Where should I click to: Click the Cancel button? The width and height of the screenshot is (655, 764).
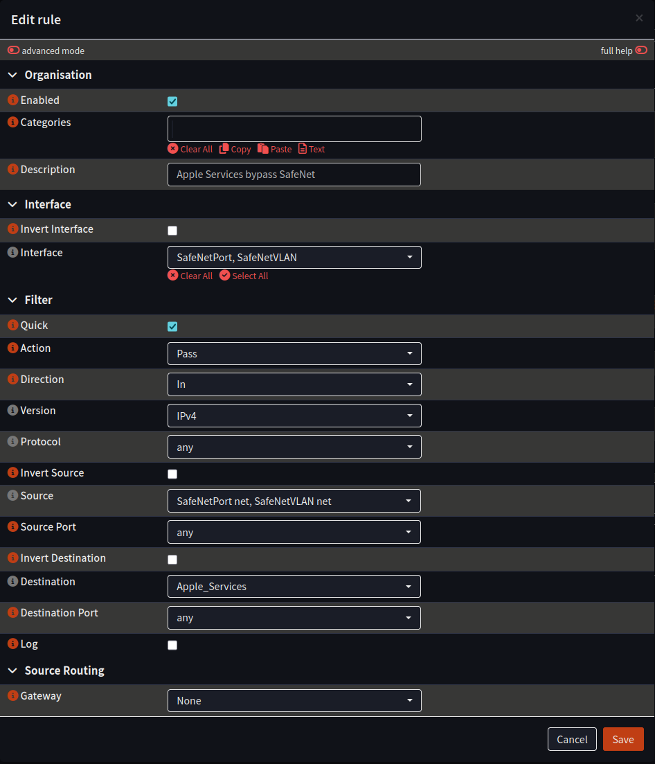572,739
